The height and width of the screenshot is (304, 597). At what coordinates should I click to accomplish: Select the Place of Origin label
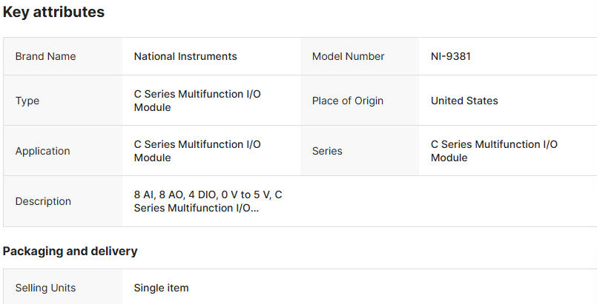pos(348,101)
